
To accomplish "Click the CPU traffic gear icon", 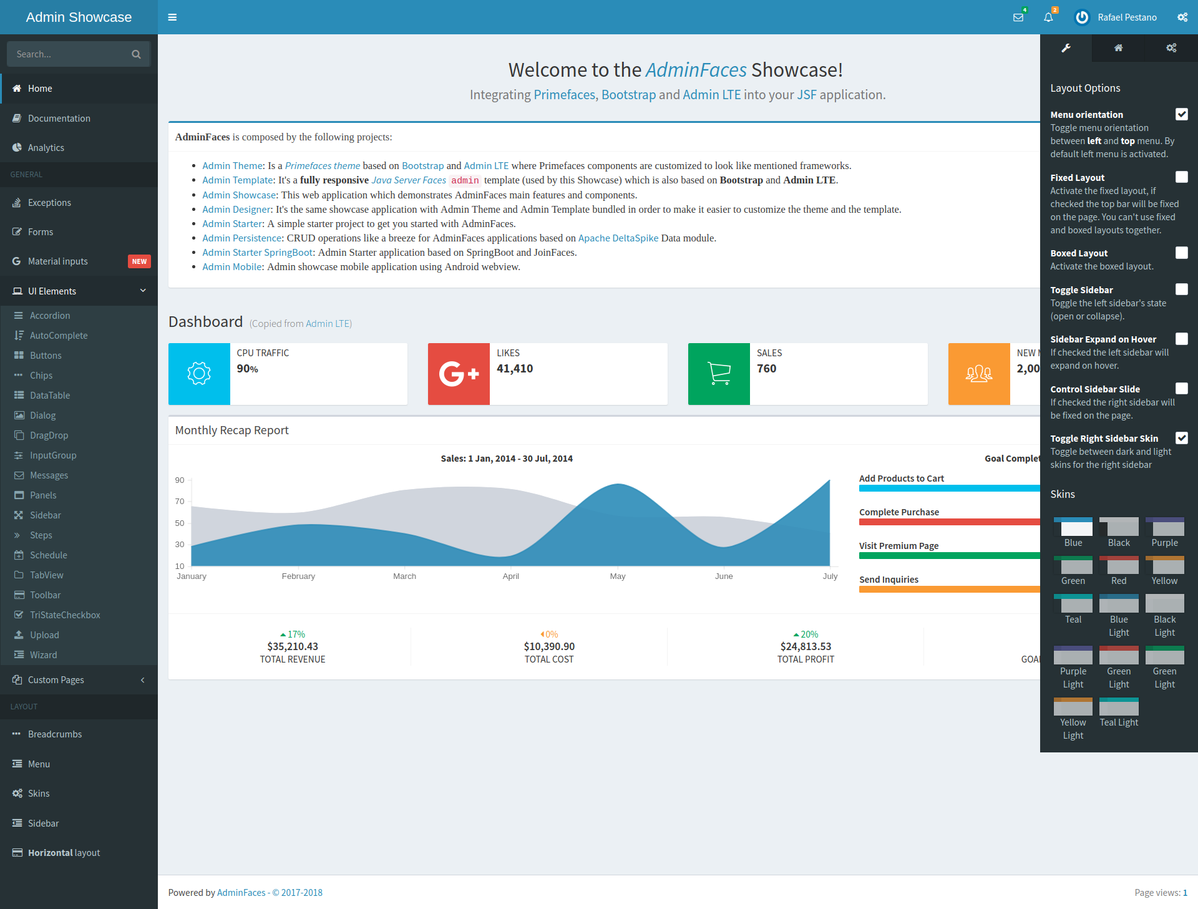I will (199, 374).
